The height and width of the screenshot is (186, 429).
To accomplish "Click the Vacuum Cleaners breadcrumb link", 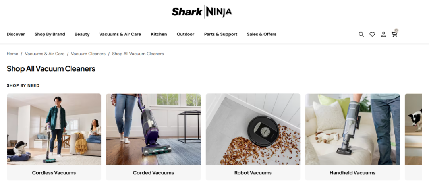I will [x=88, y=54].
